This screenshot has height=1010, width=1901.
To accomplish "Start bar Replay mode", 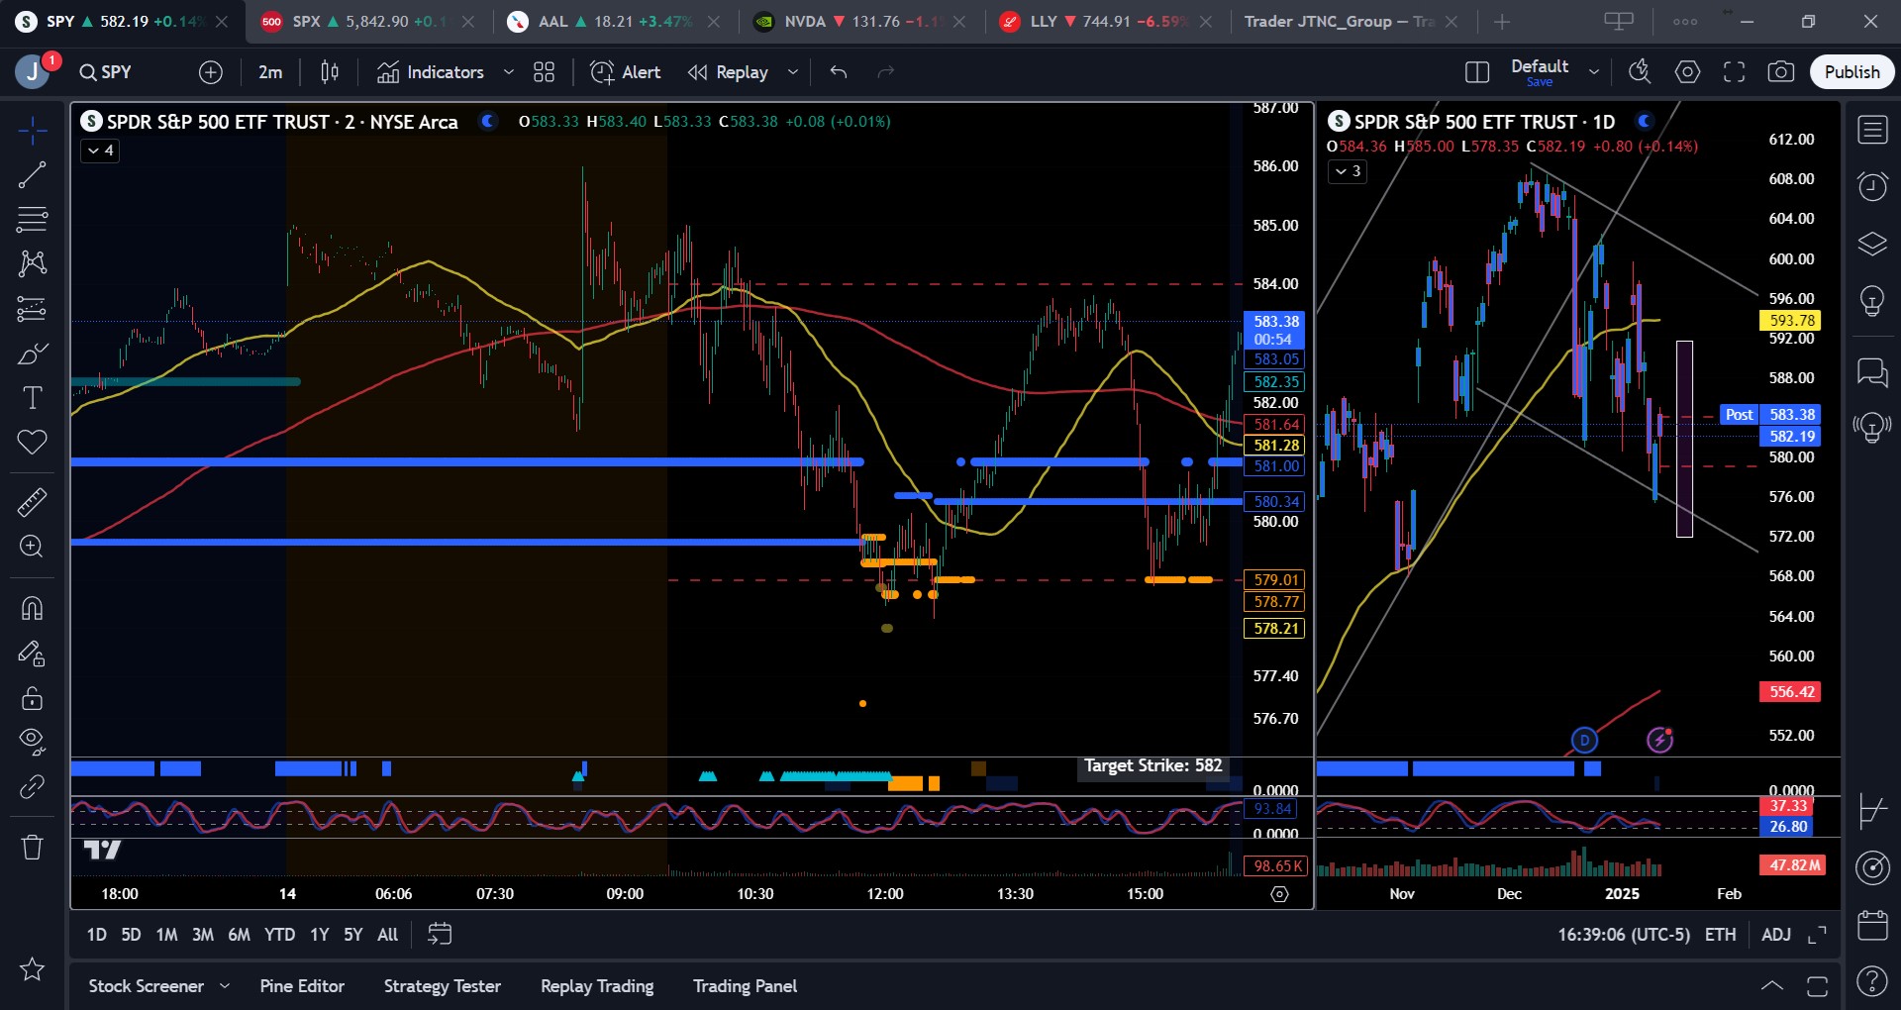I will pos(729,72).
